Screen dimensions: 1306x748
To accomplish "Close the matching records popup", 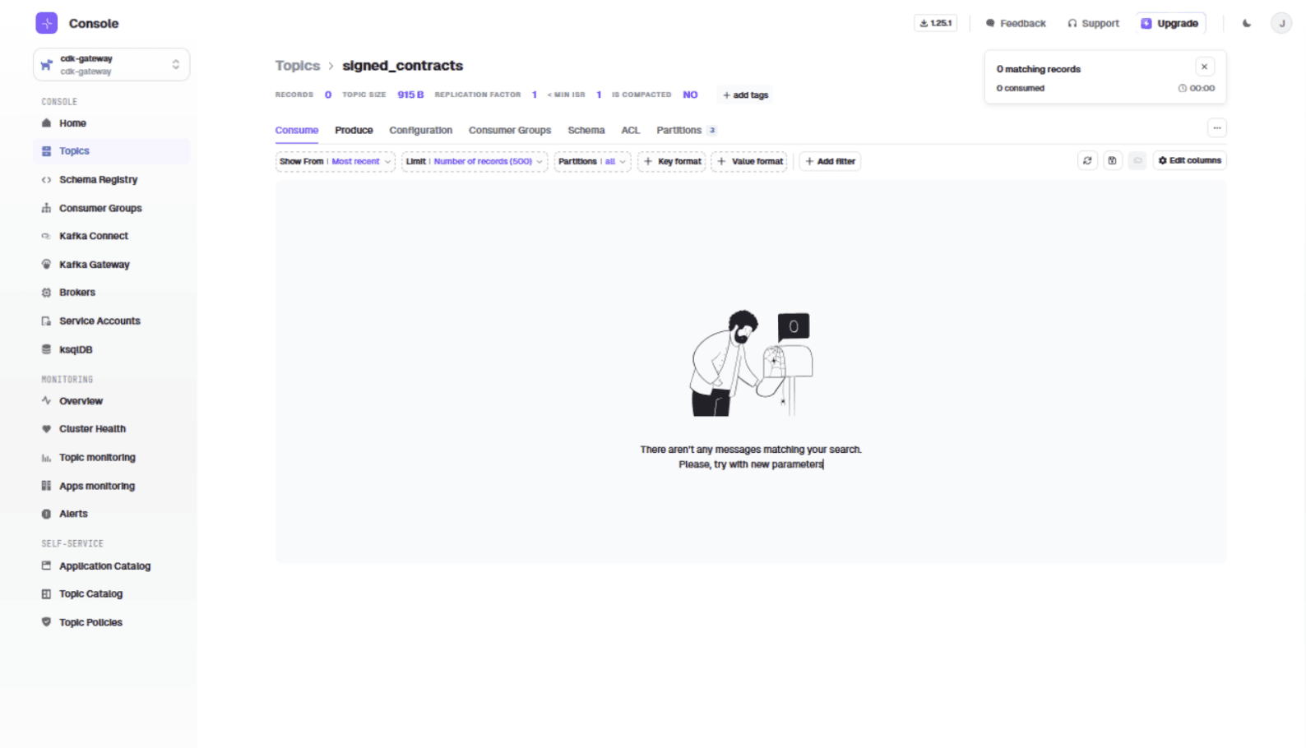I will 1204,67.
